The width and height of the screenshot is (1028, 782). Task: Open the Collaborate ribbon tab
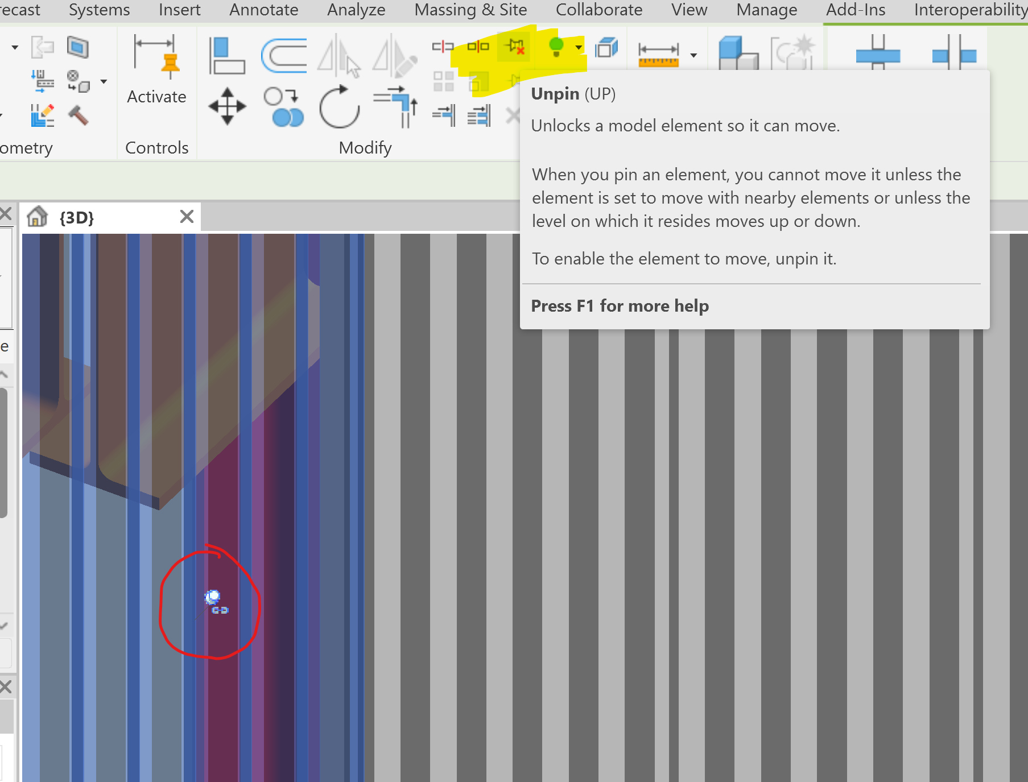[598, 10]
